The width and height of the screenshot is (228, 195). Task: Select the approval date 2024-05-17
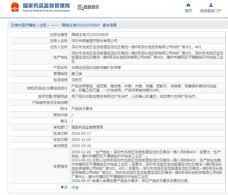tap(81, 133)
